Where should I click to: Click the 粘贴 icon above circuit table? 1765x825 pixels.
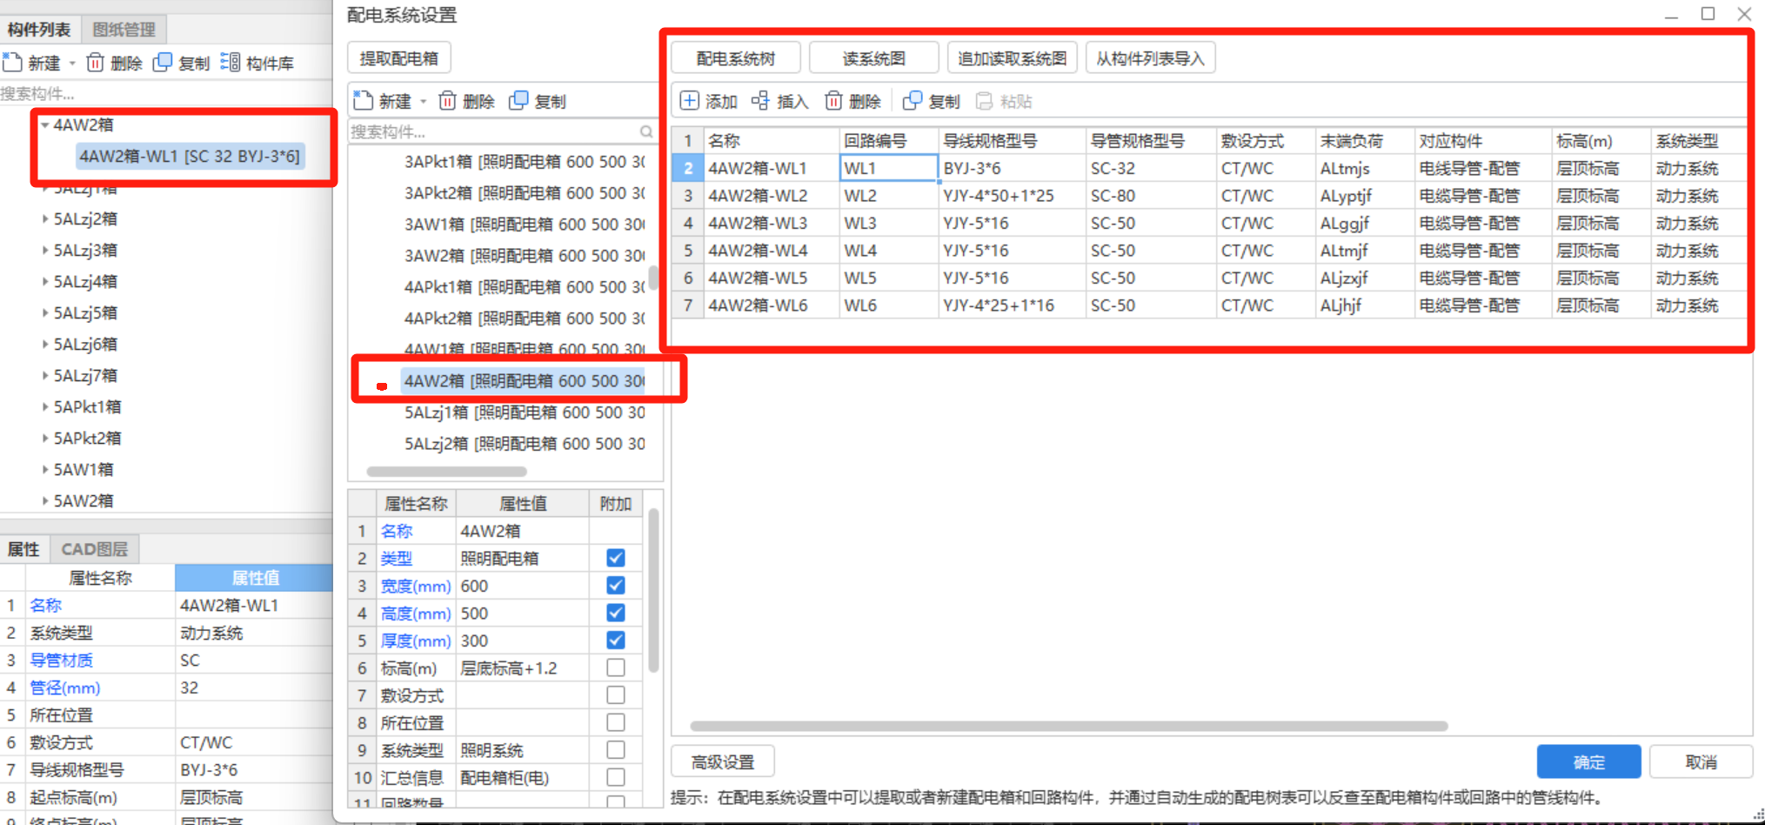coord(984,101)
